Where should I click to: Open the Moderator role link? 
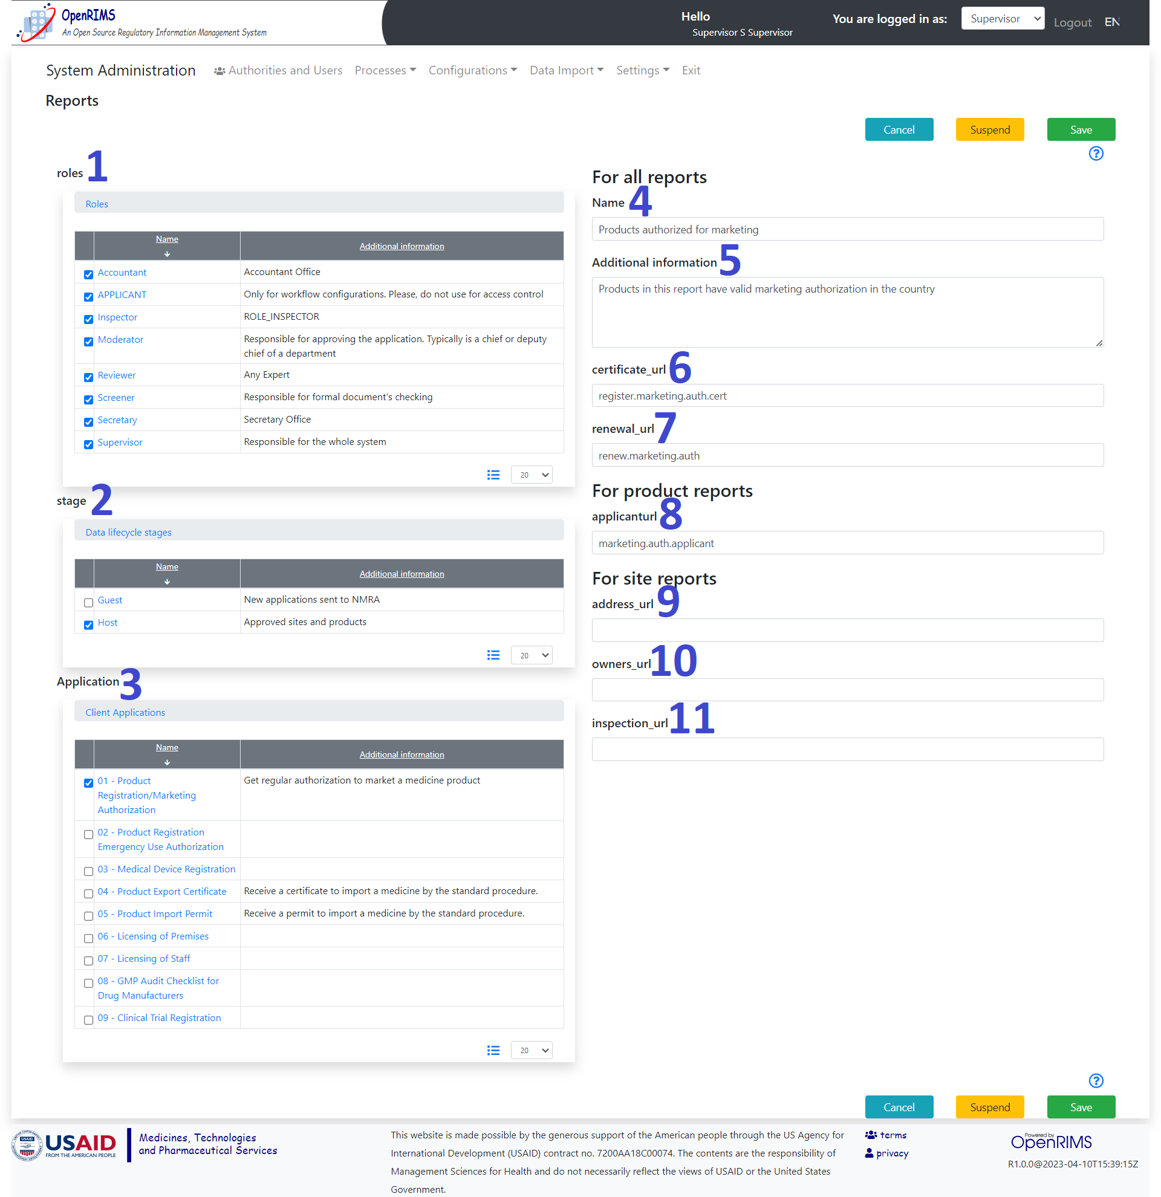tap(120, 340)
